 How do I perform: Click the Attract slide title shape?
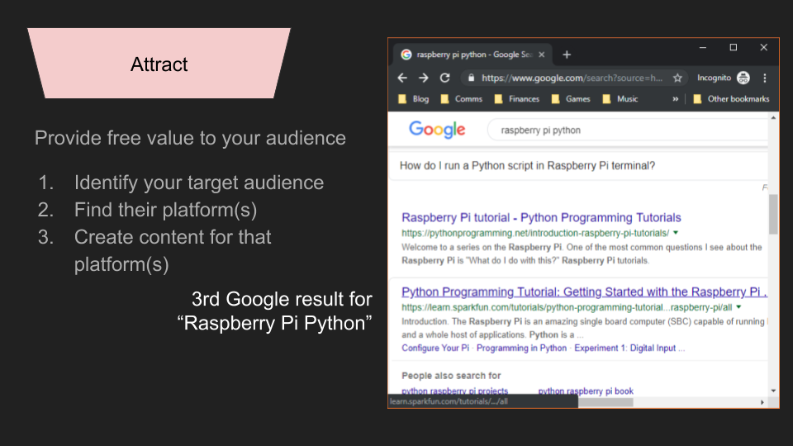(x=159, y=64)
